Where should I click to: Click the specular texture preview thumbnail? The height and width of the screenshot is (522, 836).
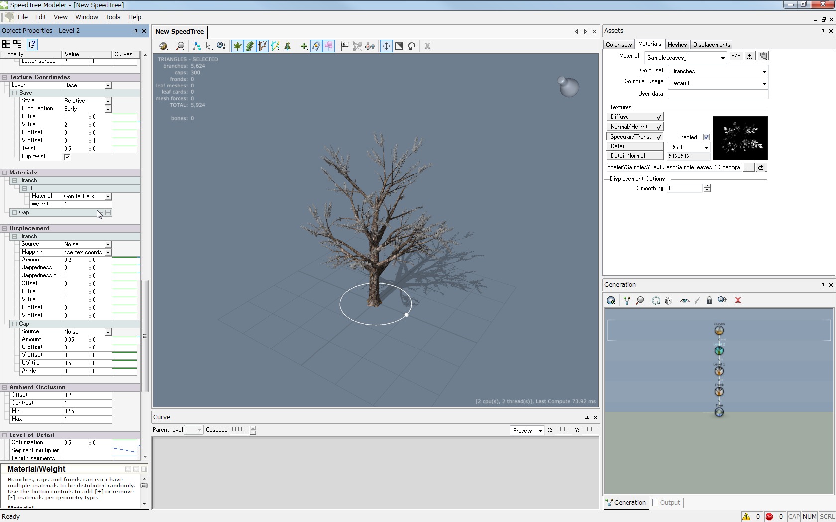click(740, 138)
